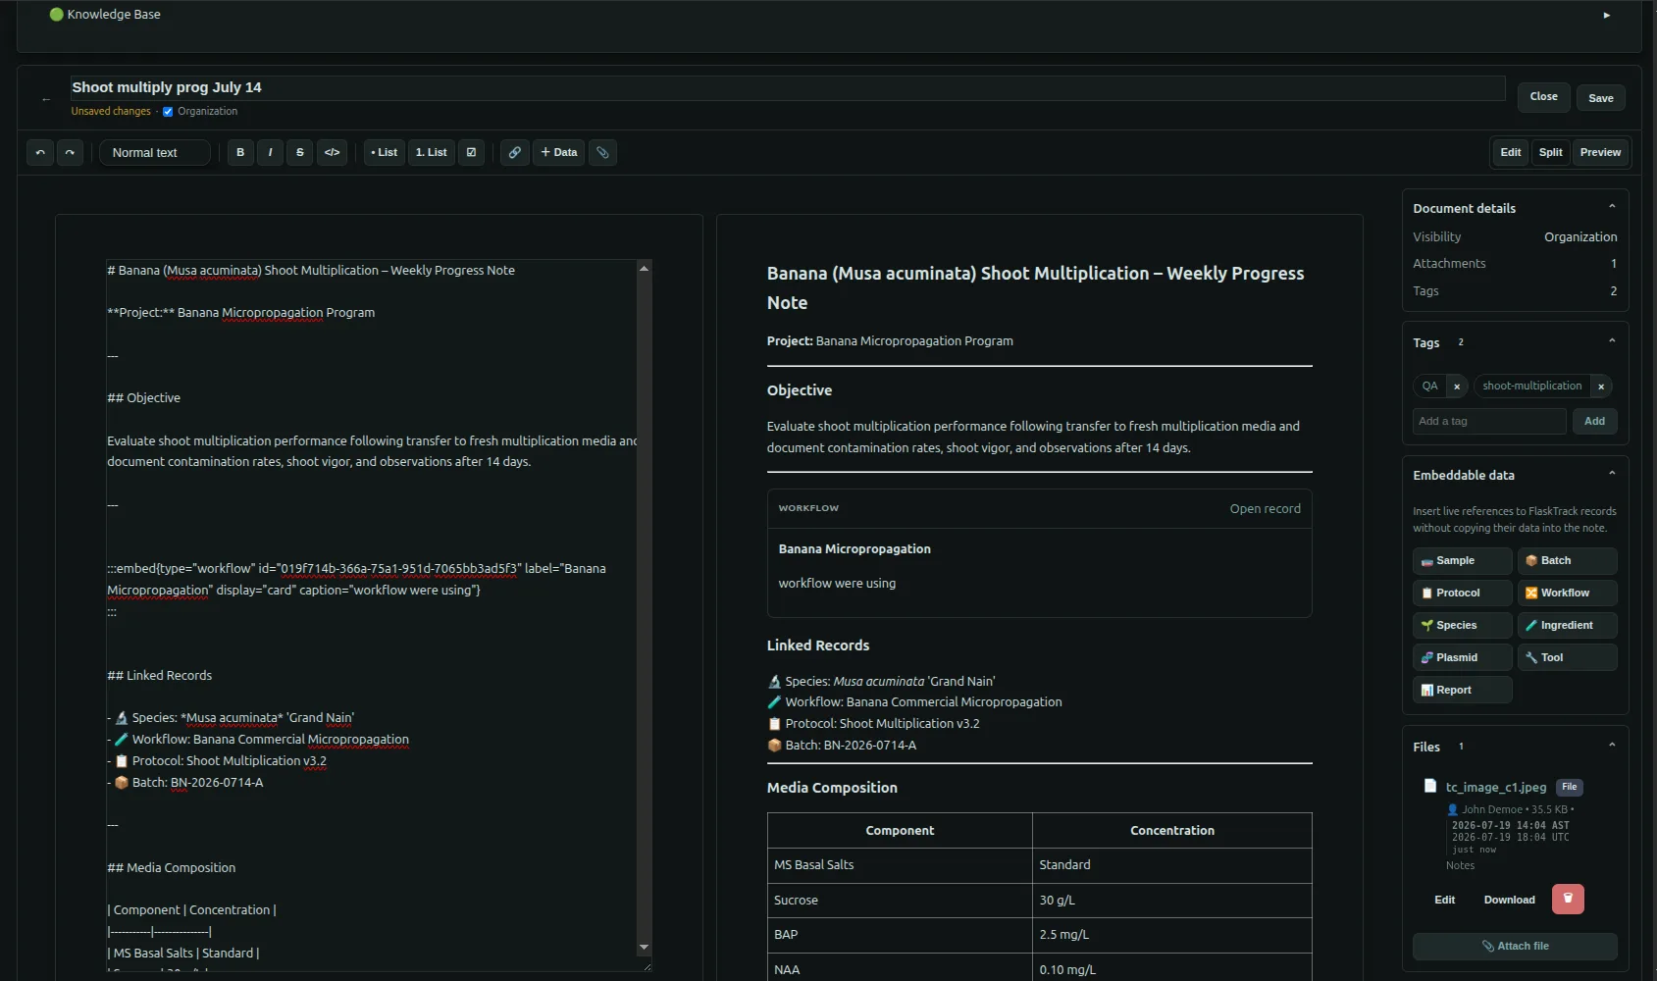Click the redo arrow icon
This screenshot has width=1657, height=981.
click(70, 152)
